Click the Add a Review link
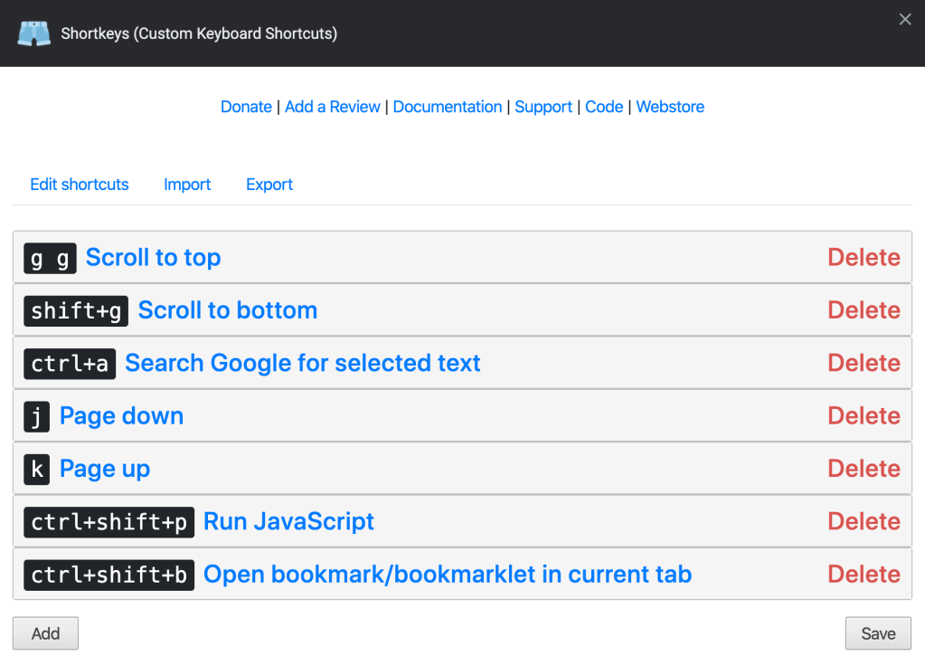This screenshot has height=656, width=925. [332, 107]
